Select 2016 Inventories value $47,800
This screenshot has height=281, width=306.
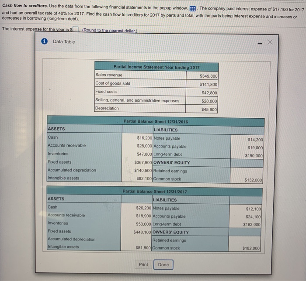click(x=144, y=154)
